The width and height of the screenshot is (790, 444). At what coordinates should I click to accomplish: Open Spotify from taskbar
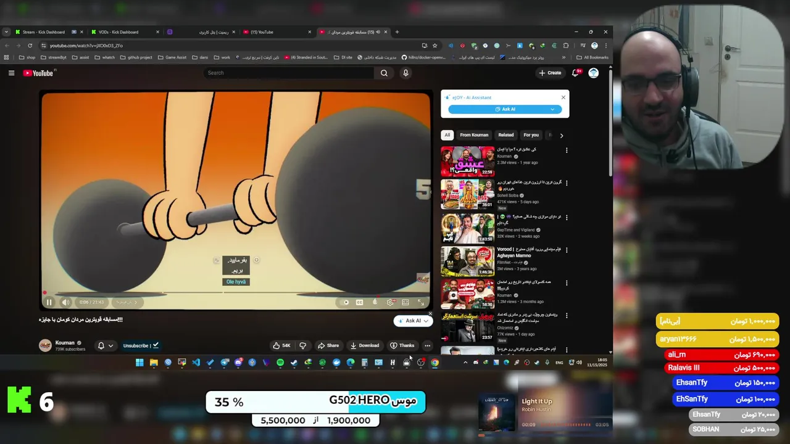[x=280, y=363]
